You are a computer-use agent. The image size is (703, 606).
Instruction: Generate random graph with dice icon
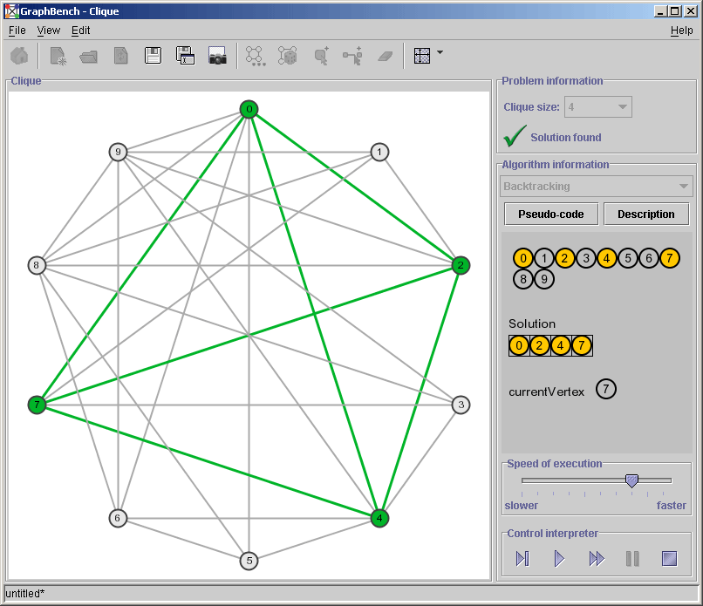pos(287,56)
